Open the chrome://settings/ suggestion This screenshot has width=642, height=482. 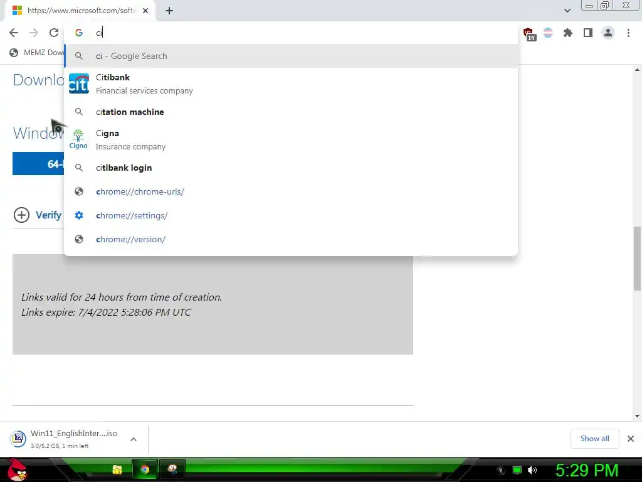pos(291,215)
